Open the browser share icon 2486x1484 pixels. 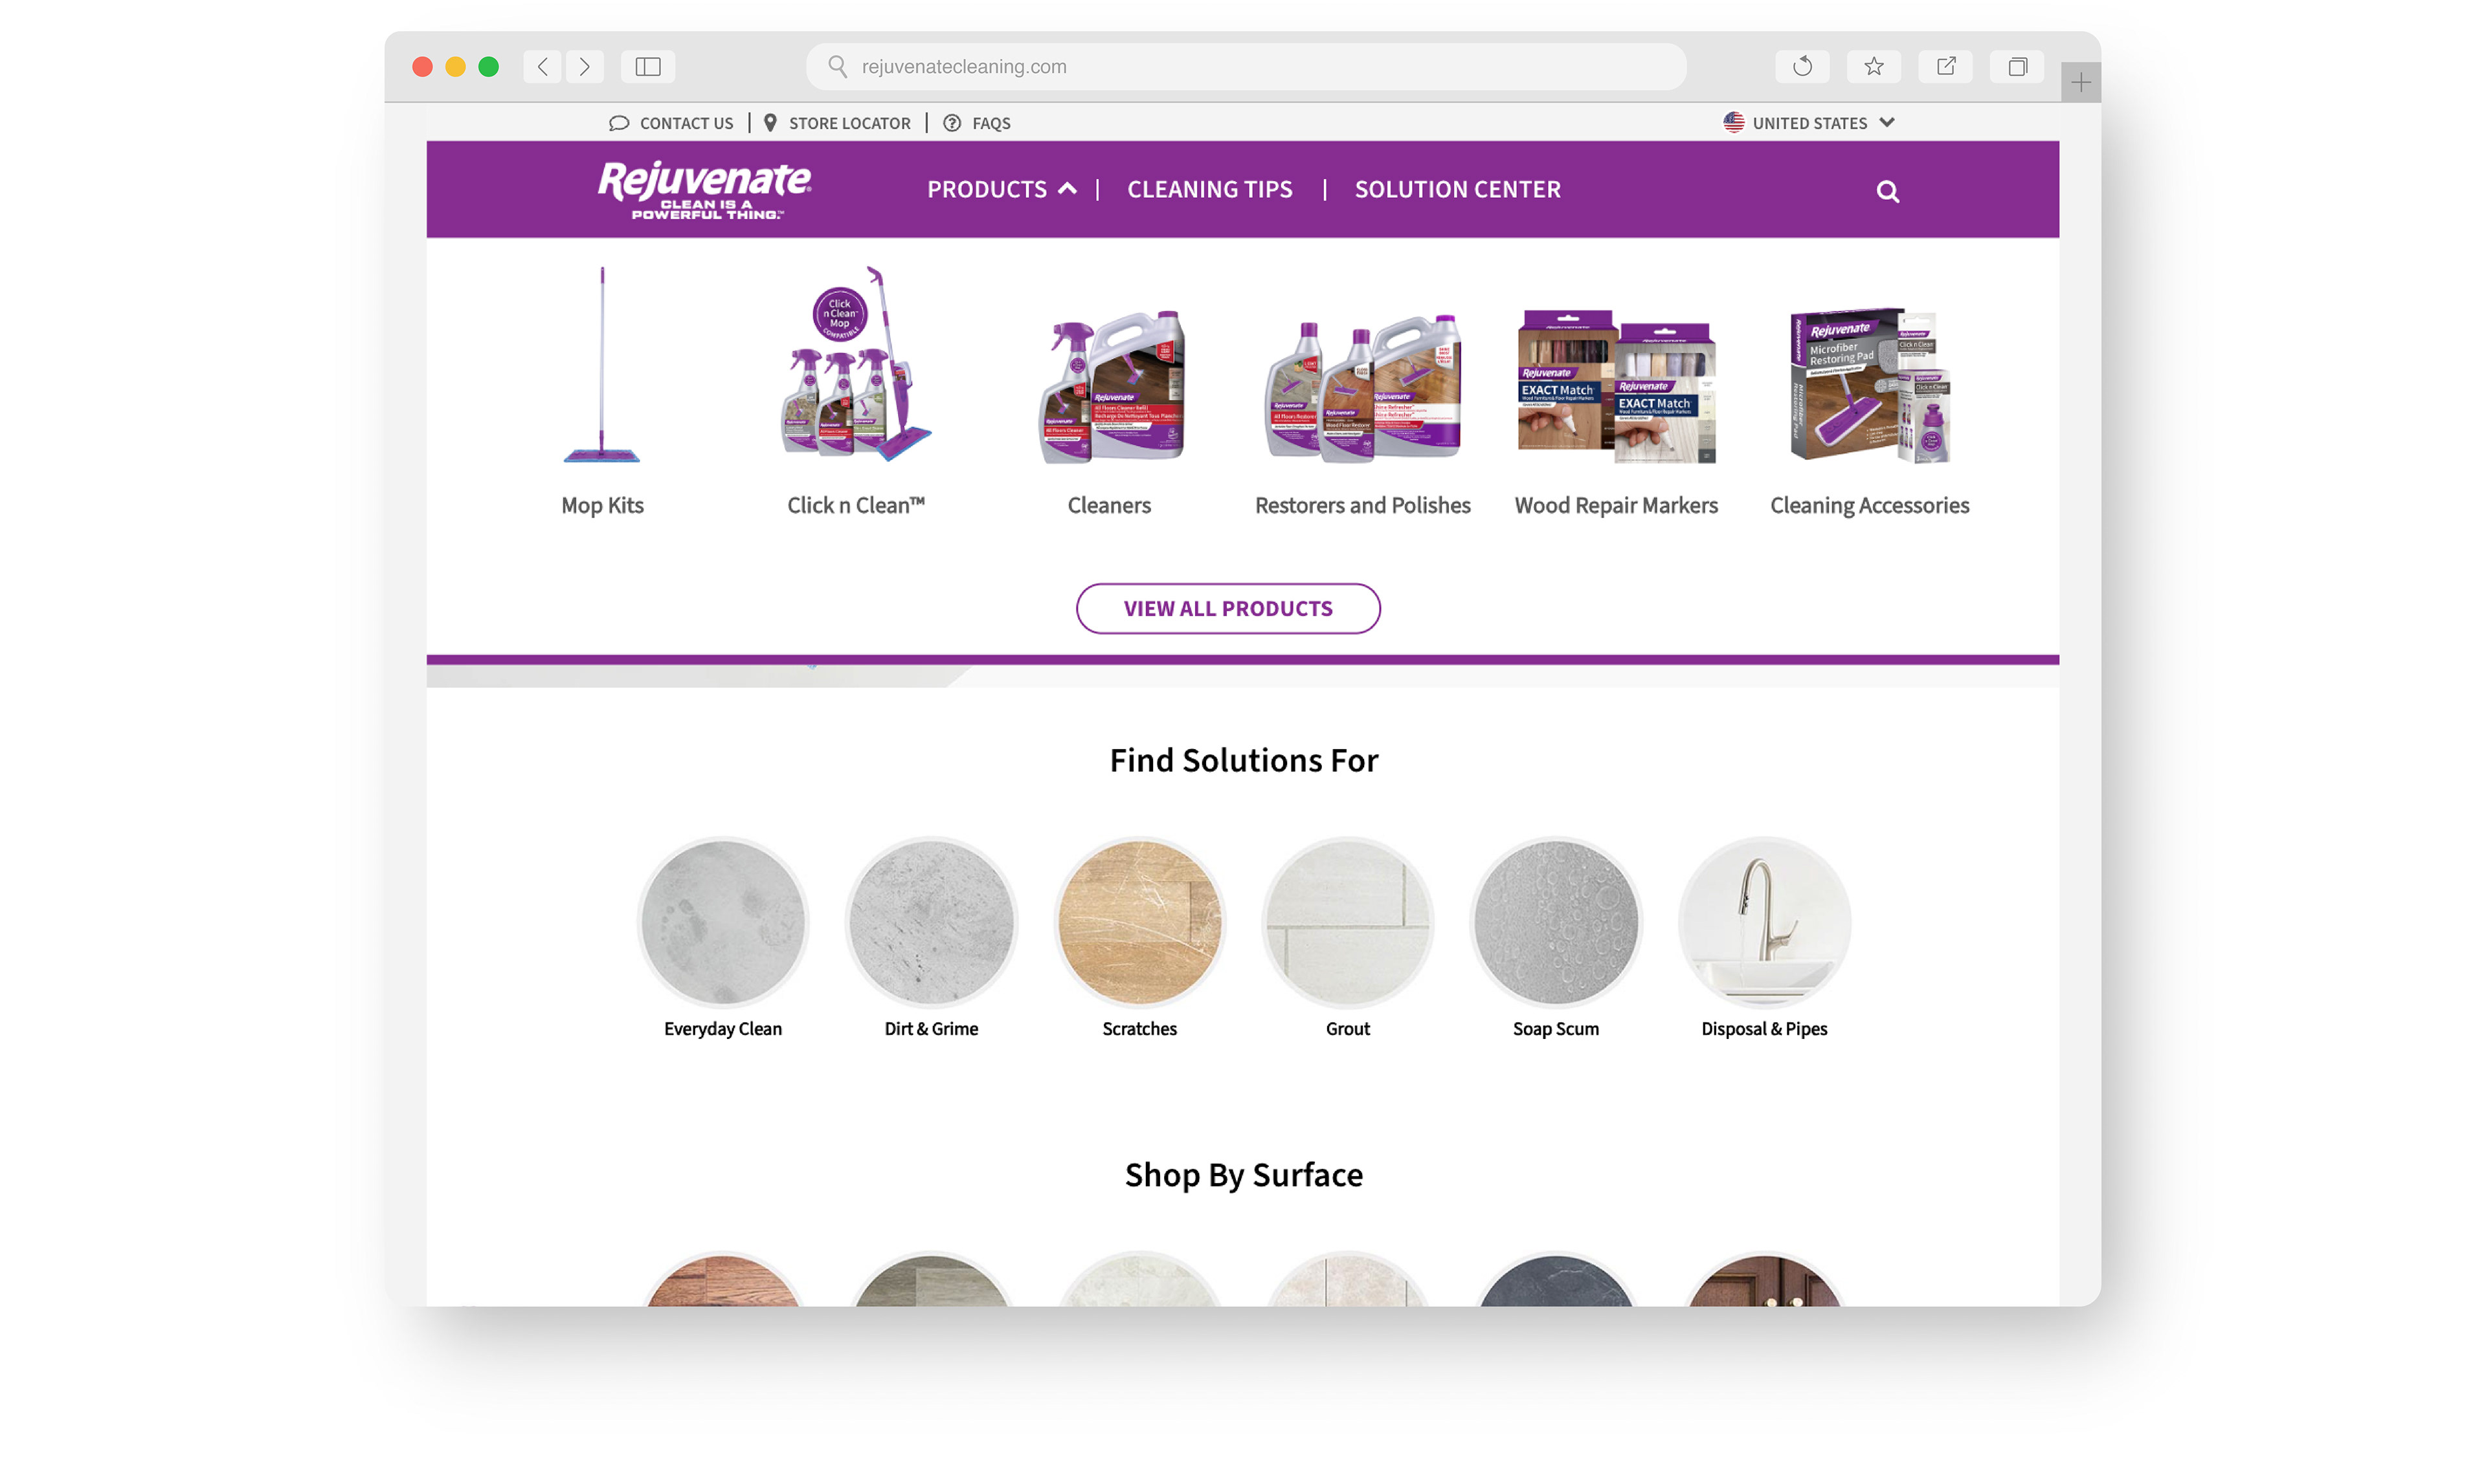click(x=1945, y=67)
